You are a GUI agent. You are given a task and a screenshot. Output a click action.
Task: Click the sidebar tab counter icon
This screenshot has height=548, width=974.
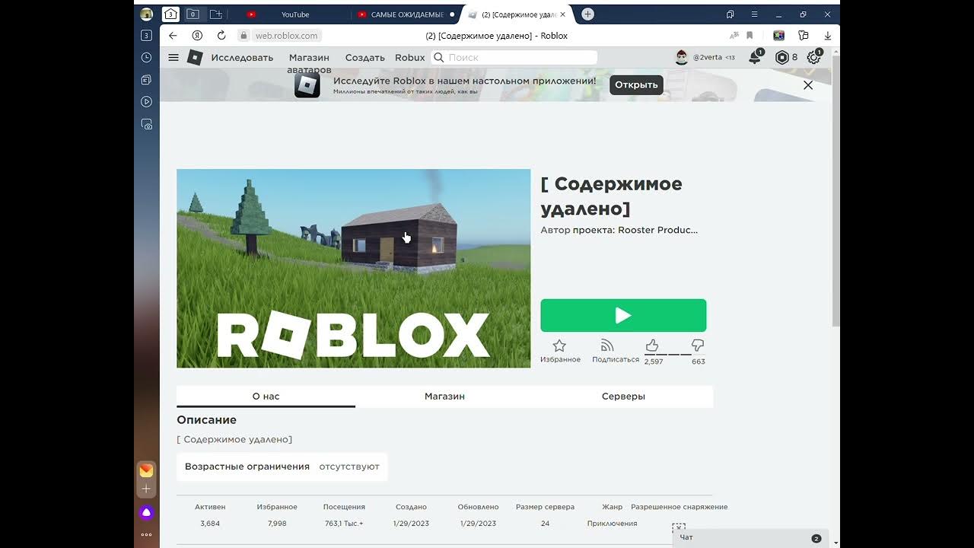(x=147, y=36)
